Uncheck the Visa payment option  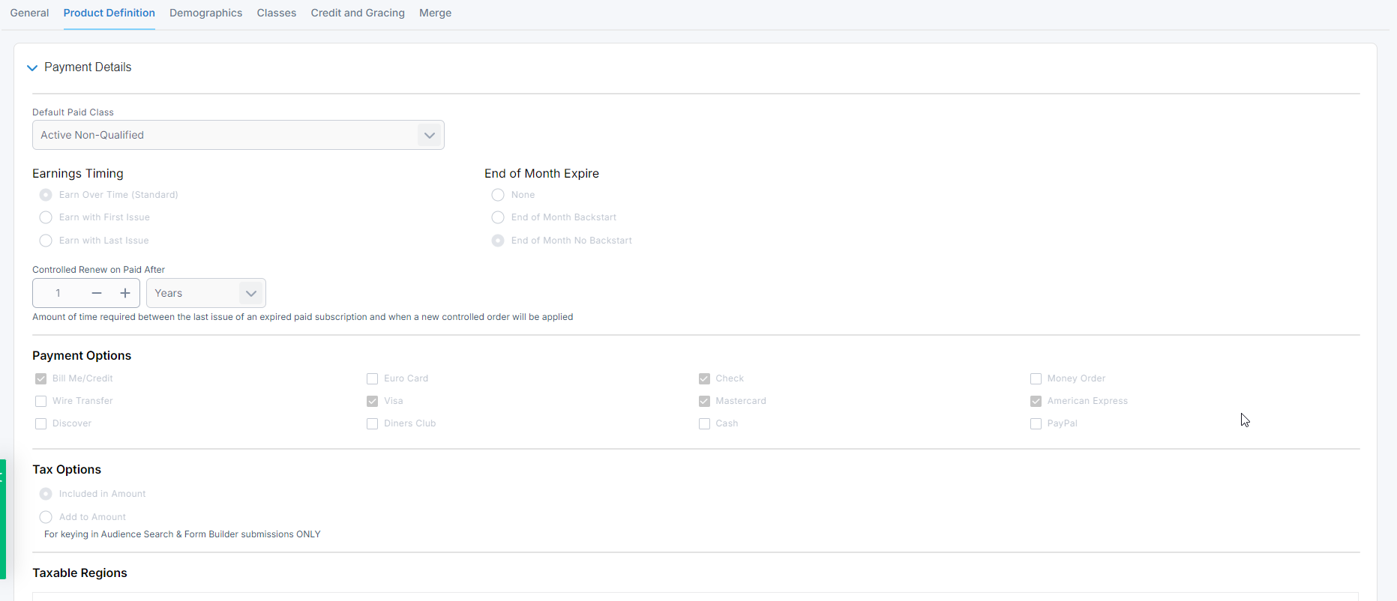click(x=372, y=401)
